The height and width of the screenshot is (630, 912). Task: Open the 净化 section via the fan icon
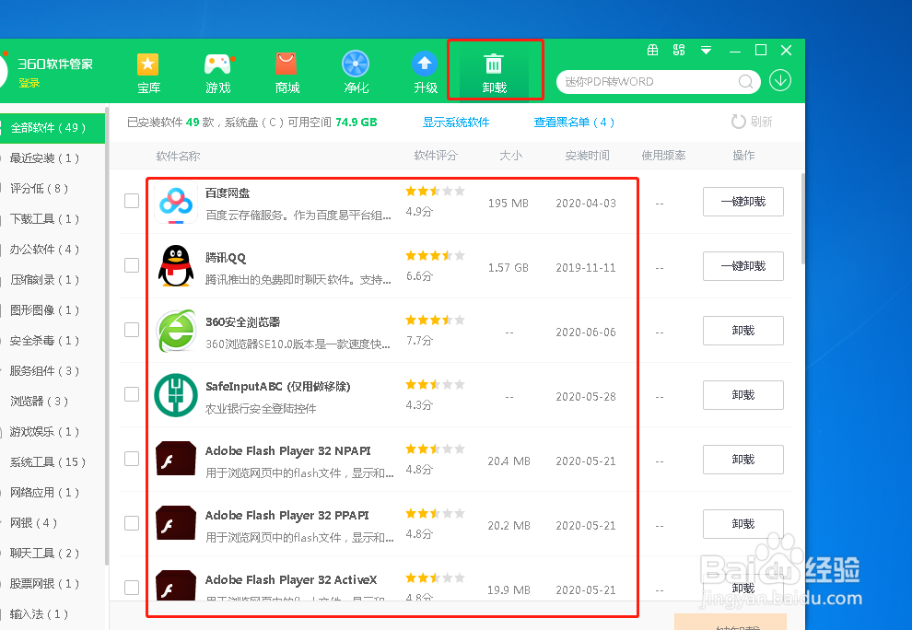click(x=355, y=72)
